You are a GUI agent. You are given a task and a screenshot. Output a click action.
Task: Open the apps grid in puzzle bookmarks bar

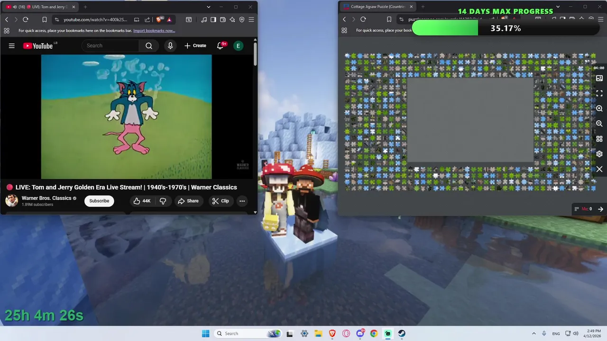coord(344,30)
